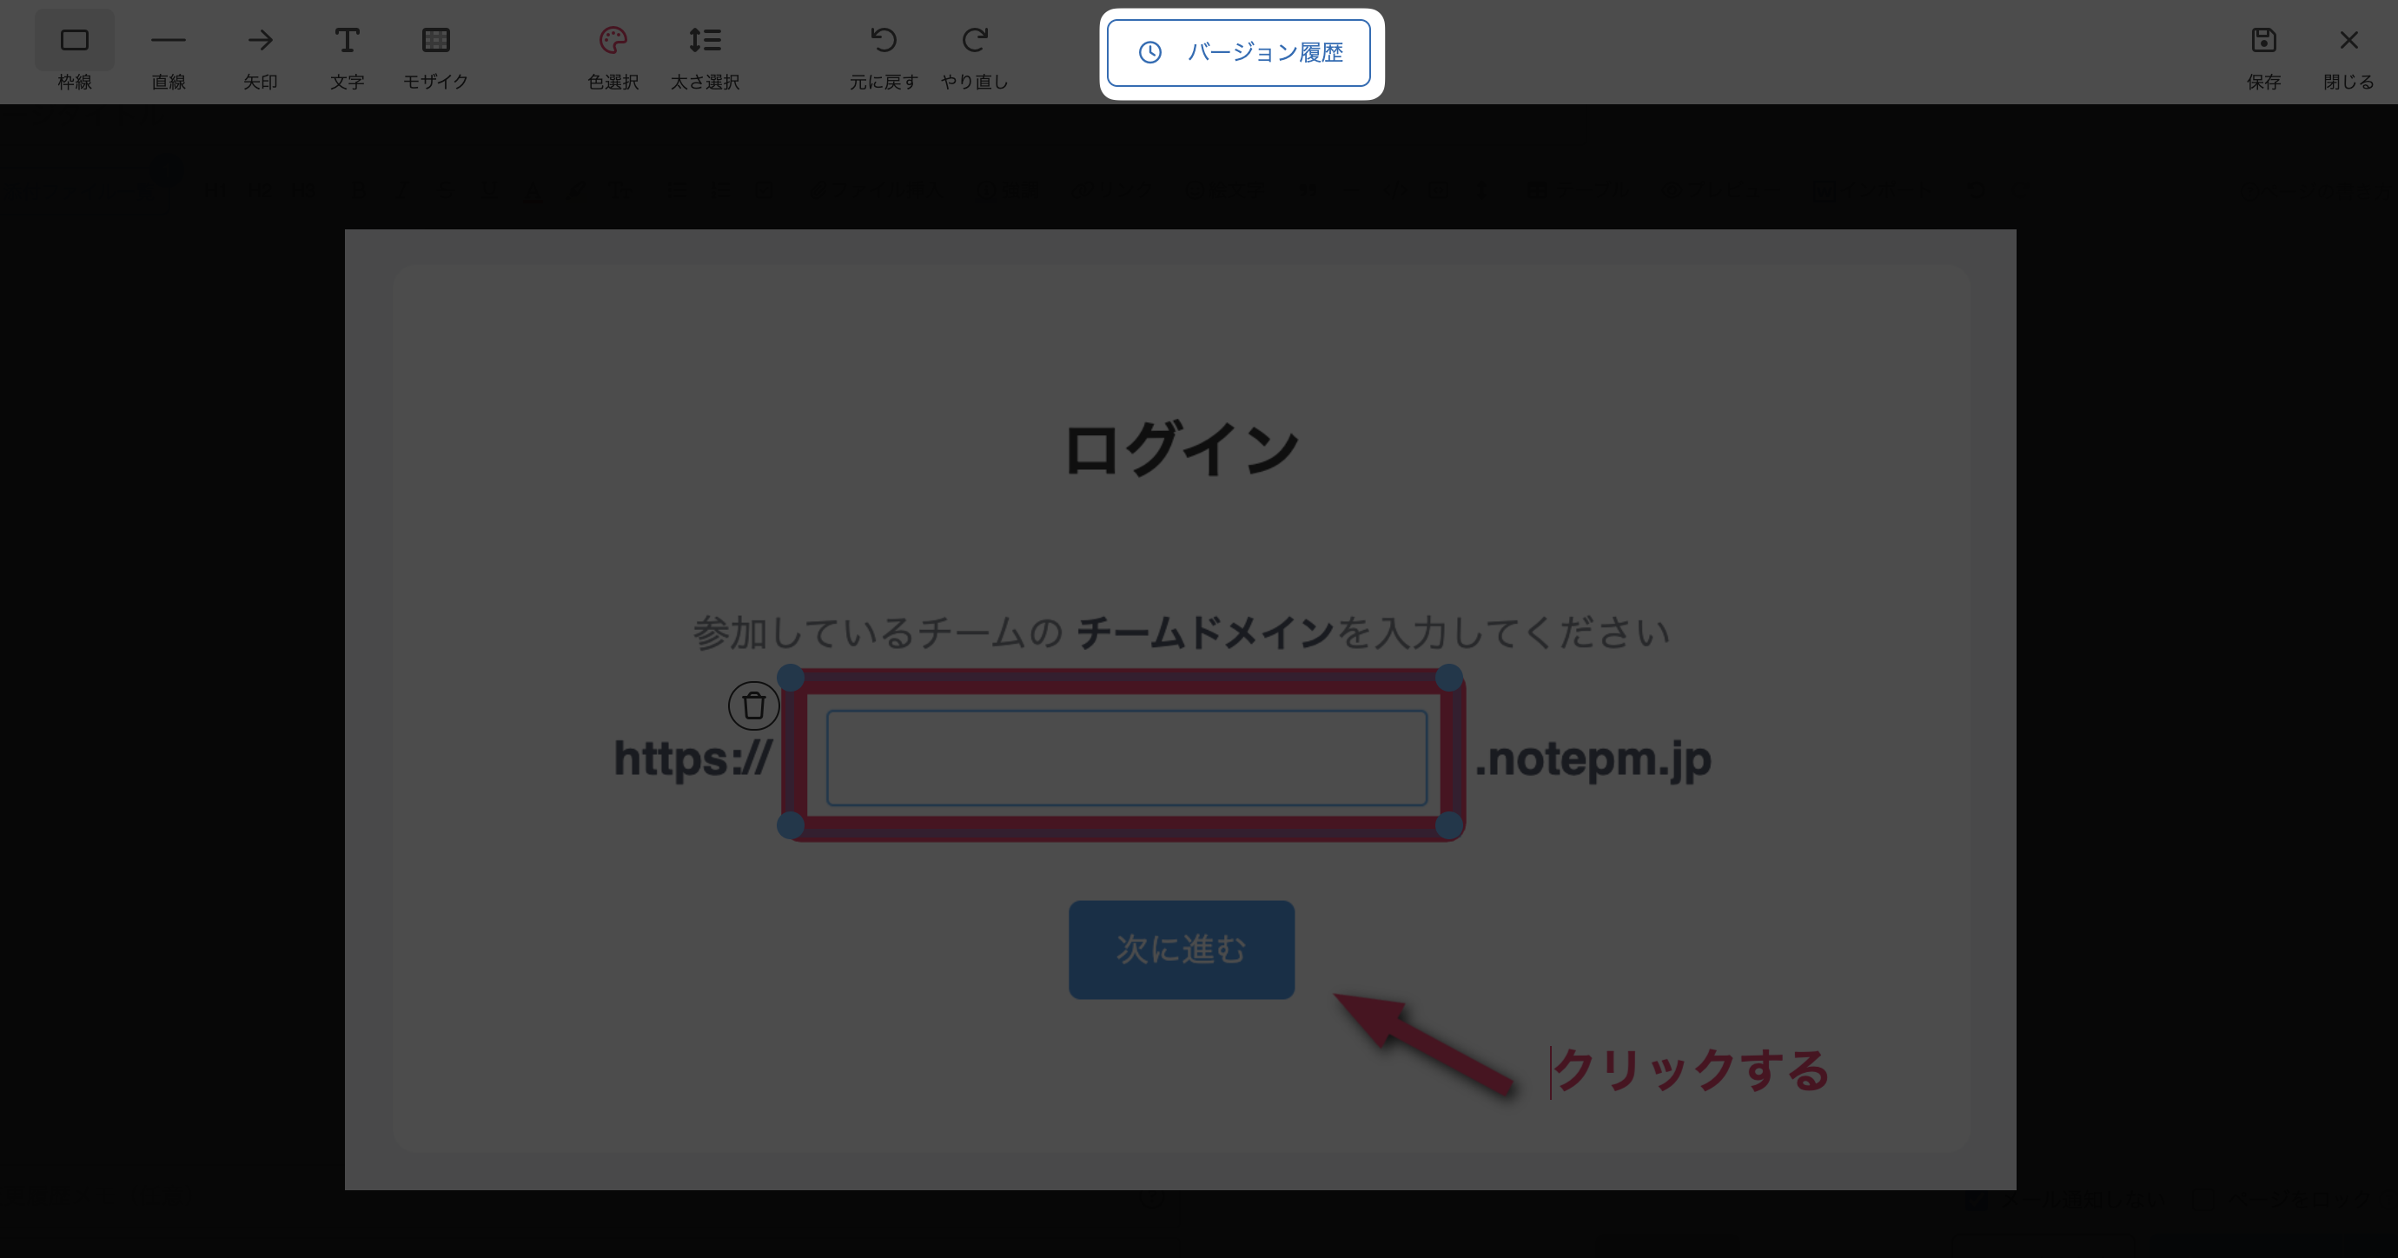Click the team domain input field
Viewport: 2398px width, 1258px height.
pyautogui.click(x=1126, y=758)
